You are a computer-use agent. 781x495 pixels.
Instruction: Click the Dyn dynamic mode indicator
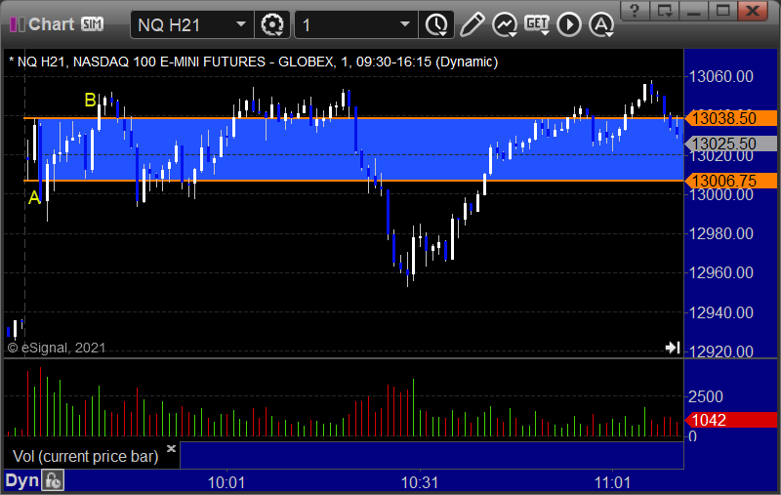point(21,480)
